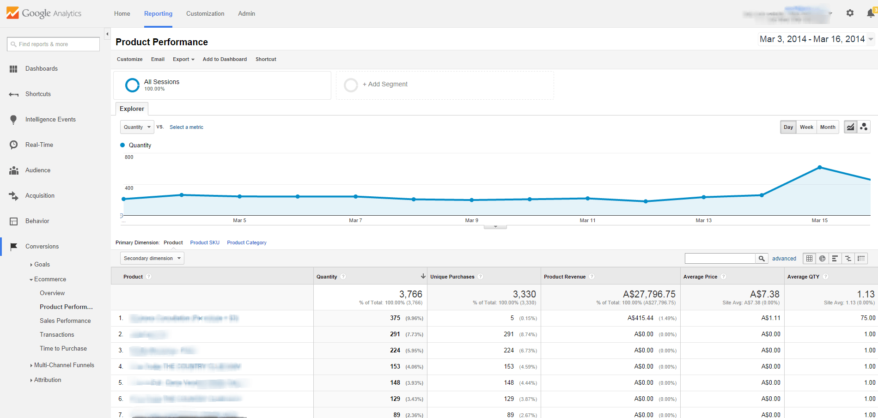Click the table search input field

pos(719,258)
